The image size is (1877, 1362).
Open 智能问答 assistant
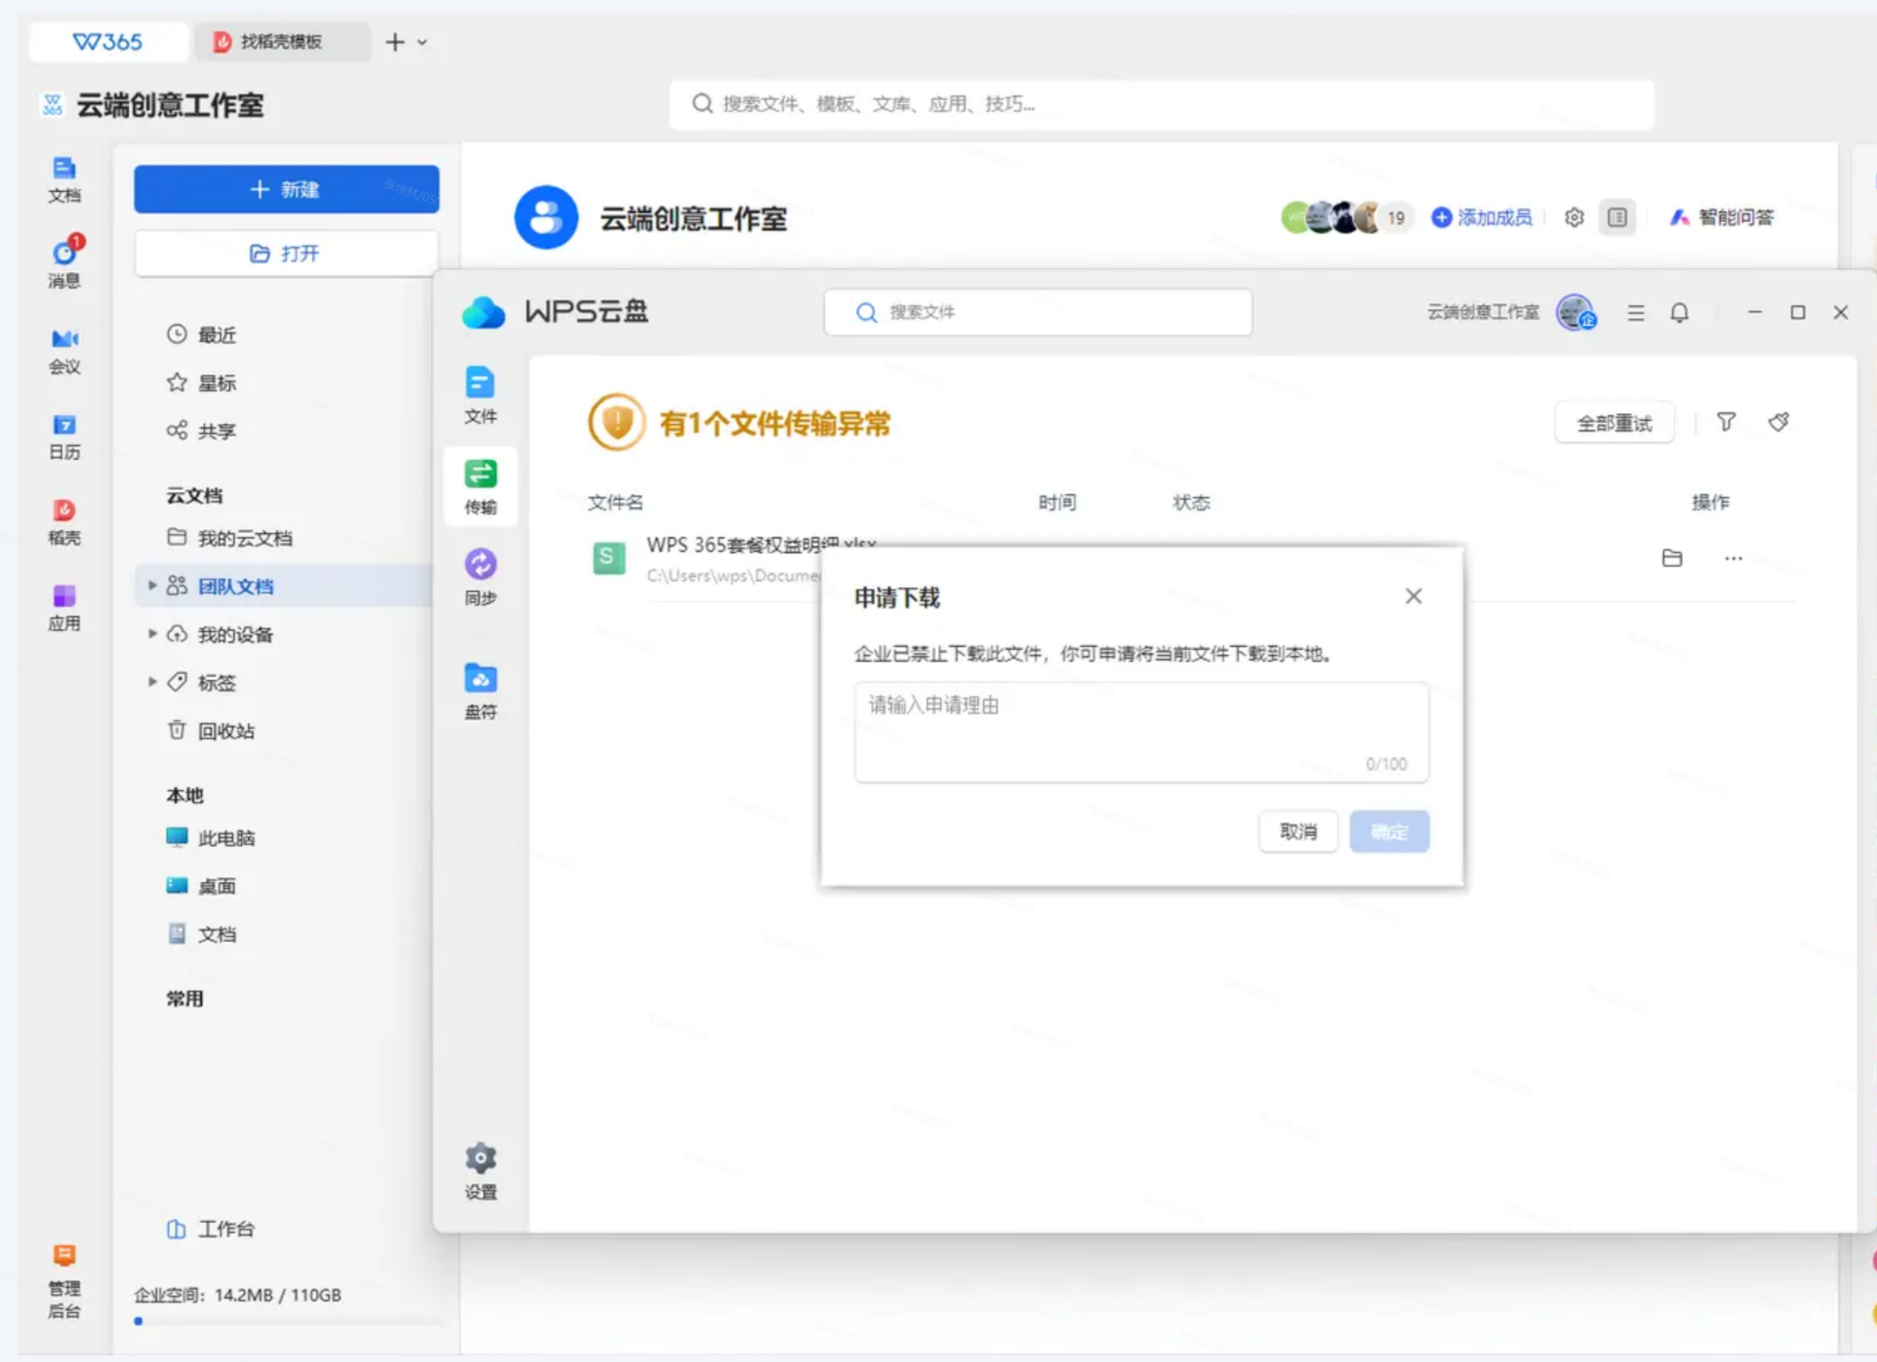pyautogui.click(x=1722, y=217)
